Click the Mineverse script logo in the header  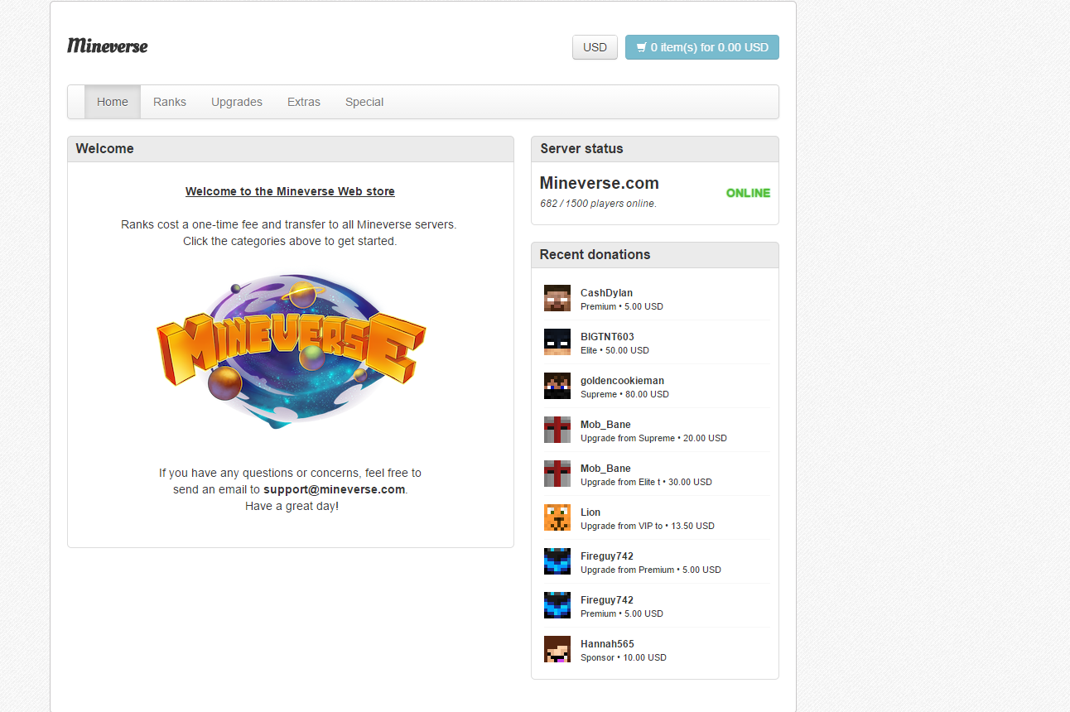click(x=108, y=46)
